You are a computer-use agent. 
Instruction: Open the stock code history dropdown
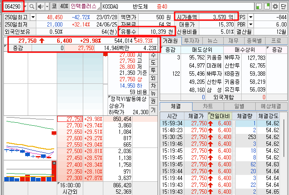[26, 7]
